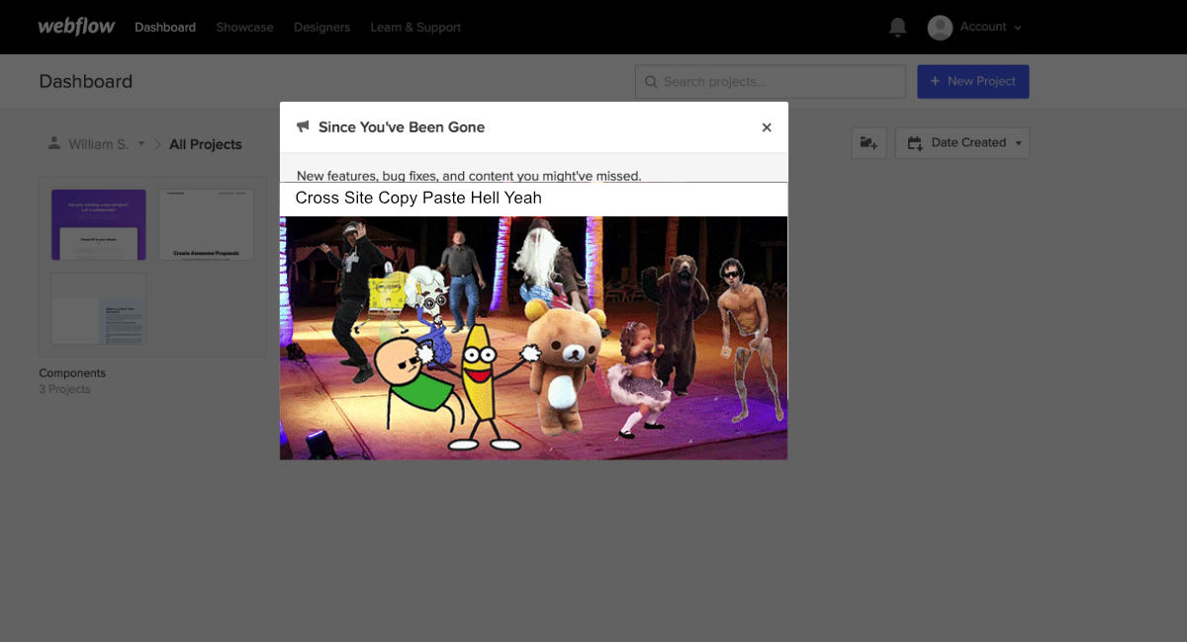Viewport: 1187px width, 642px height.
Task: Click the Webflow logo
Action: tap(76, 27)
